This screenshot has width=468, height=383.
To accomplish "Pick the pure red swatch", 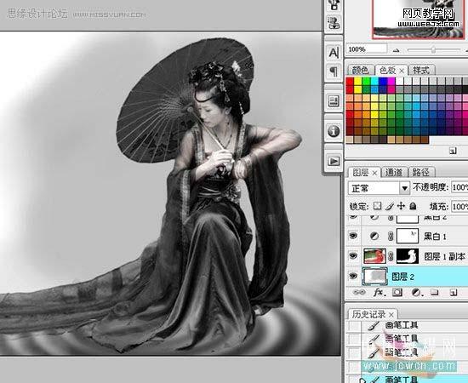I will pyautogui.click(x=350, y=81).
